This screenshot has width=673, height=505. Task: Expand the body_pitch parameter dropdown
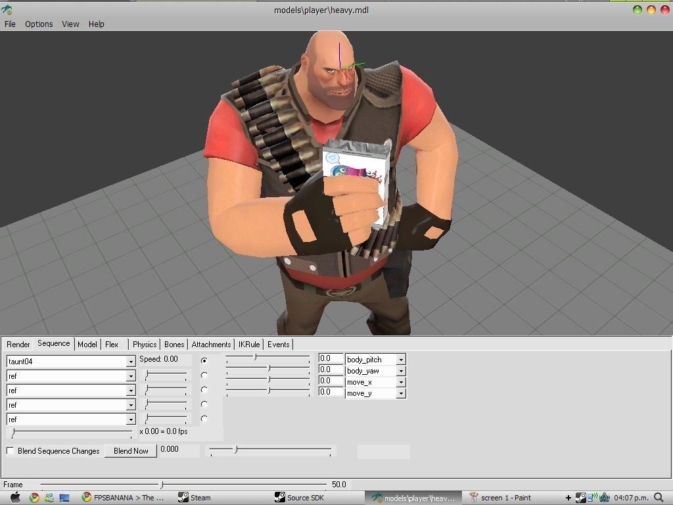click(401, 360)
